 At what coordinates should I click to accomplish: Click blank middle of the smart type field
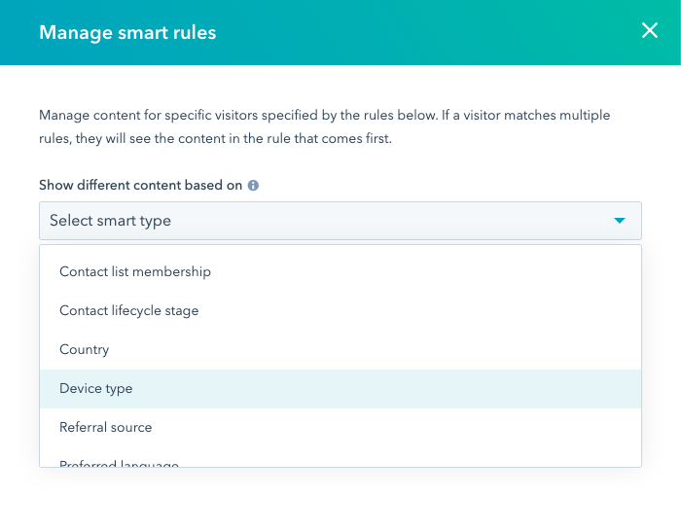(389, 221)
